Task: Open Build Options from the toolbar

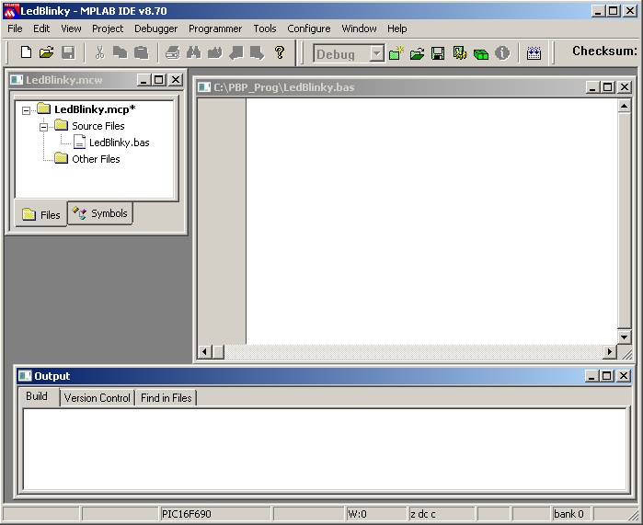Action: pos(460,53)
